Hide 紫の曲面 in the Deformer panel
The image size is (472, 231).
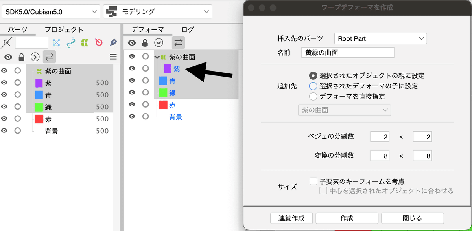point(132,57)
